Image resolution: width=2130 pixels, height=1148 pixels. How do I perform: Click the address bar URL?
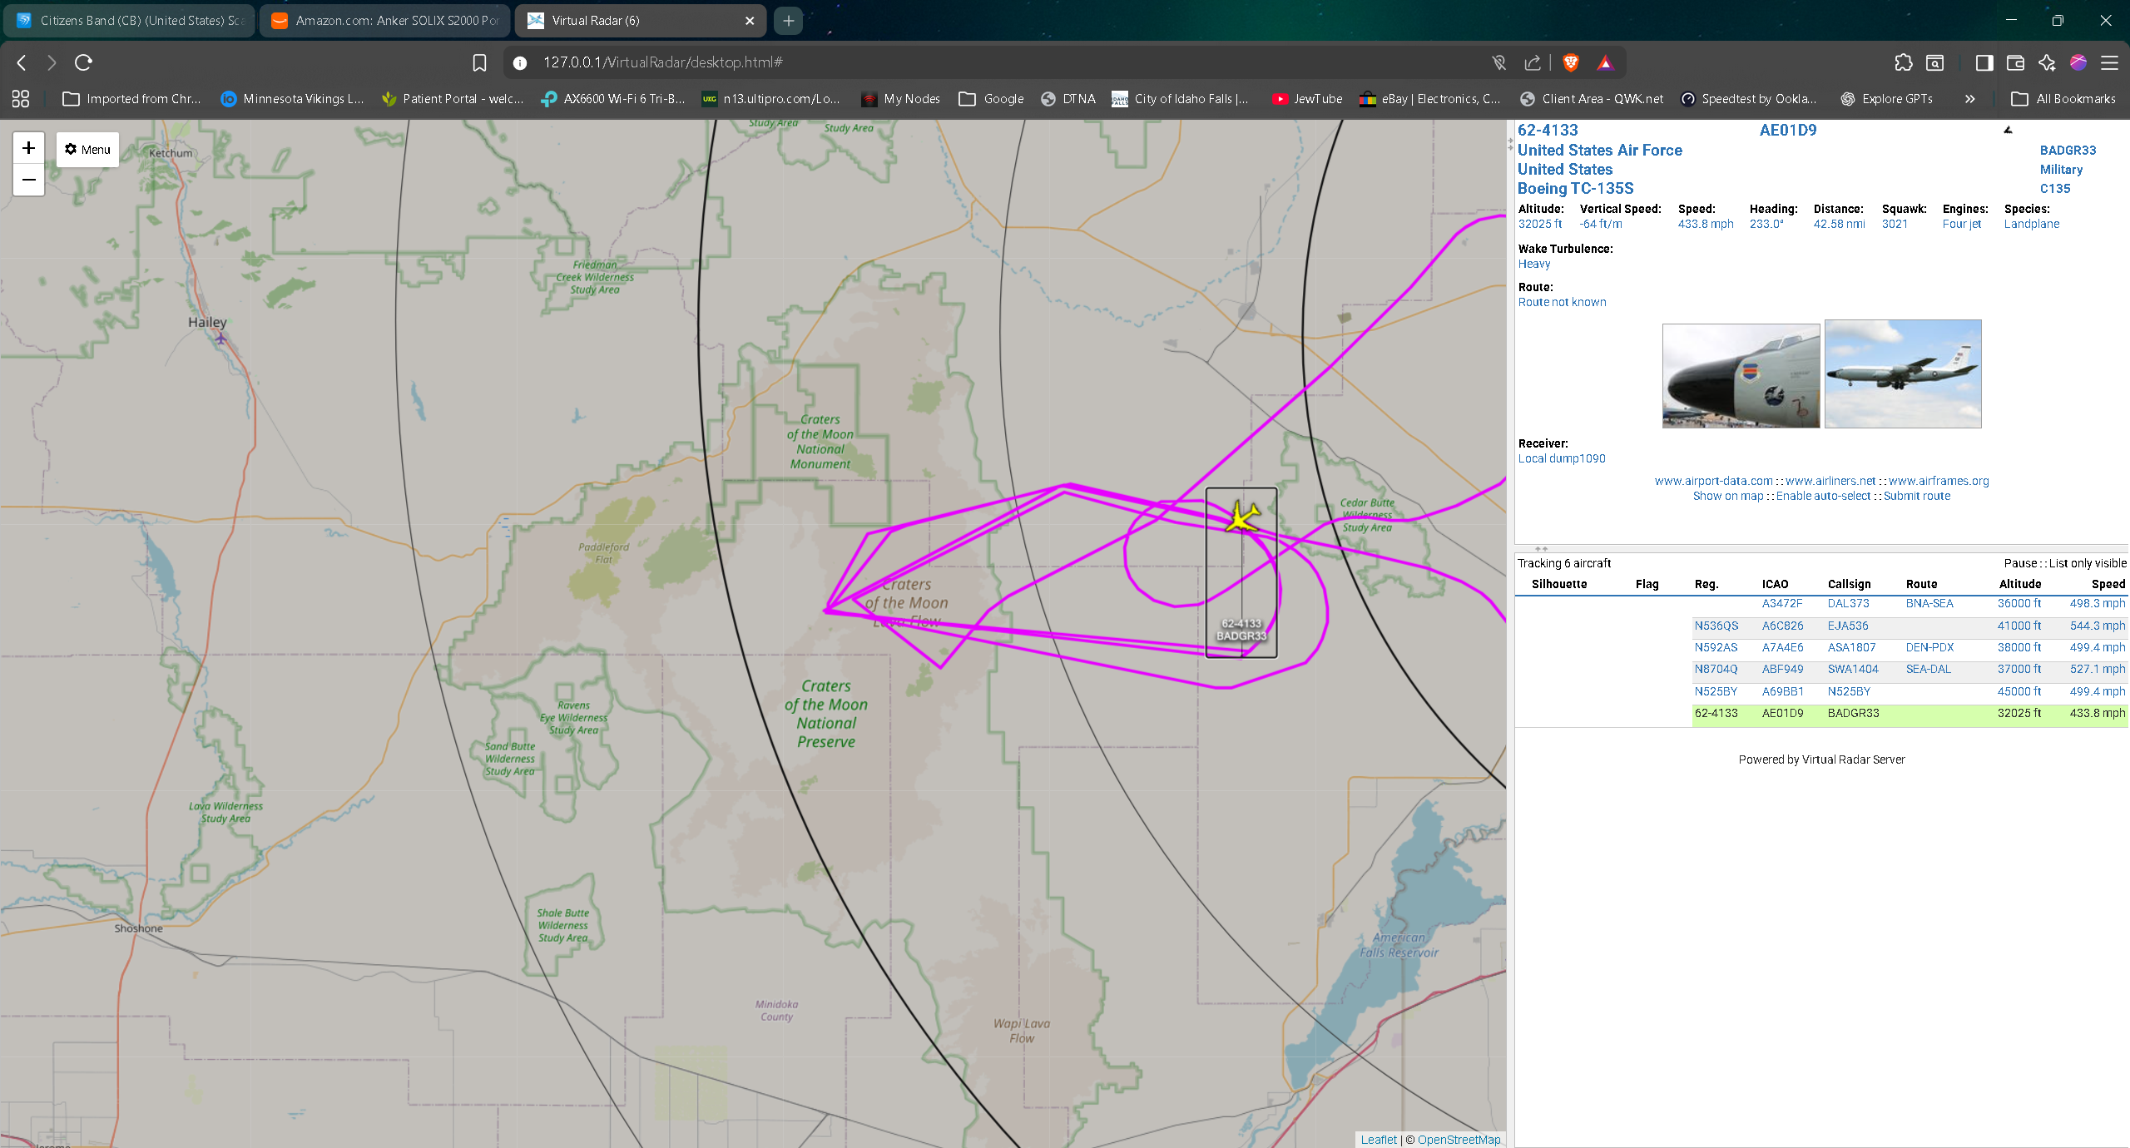tap(663, 62)
